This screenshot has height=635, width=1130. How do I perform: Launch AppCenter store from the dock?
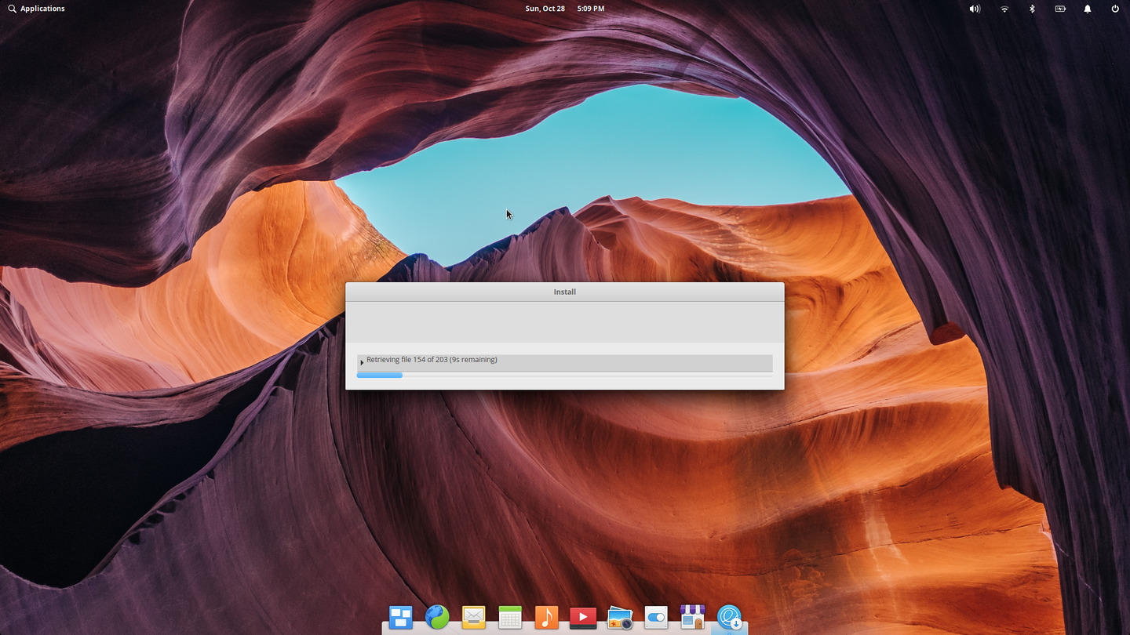click(692, 618)
